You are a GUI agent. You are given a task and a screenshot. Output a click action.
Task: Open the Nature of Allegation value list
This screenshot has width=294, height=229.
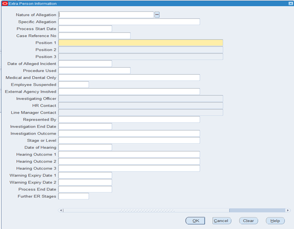coord(157,15)
